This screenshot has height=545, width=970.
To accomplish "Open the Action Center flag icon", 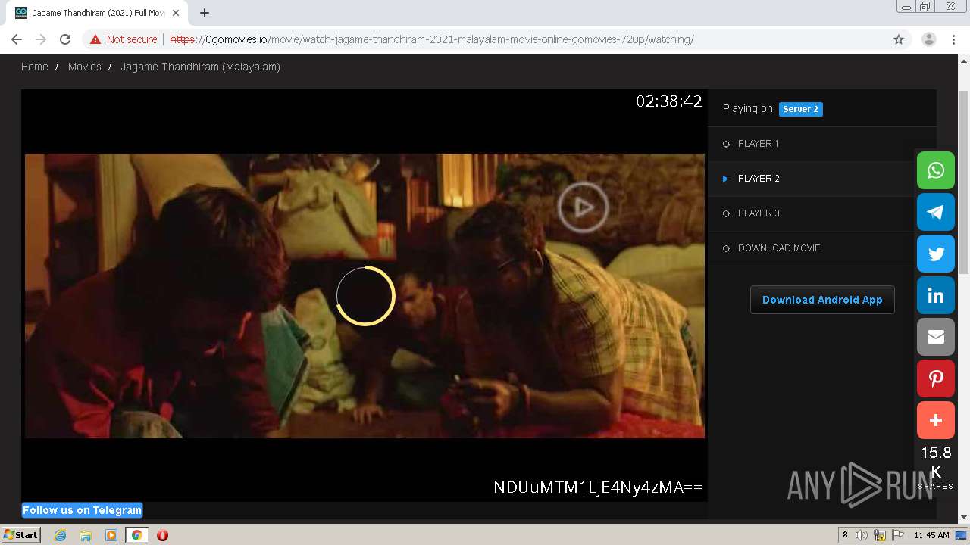I will click(898, 535).
